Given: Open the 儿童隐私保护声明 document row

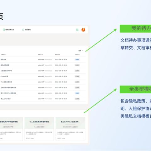Looking at the screenshot, I should (42, 71).
